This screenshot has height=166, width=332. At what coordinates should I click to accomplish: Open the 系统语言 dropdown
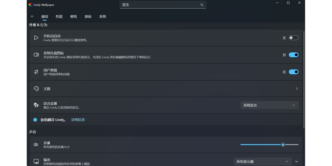tap(269, 105)
